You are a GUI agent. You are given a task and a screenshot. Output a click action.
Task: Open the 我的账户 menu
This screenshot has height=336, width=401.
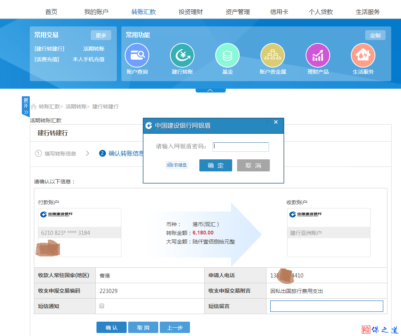[x=96, y=12]
